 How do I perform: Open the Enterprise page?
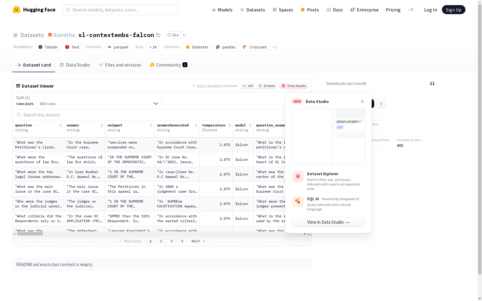coord(365,10)
